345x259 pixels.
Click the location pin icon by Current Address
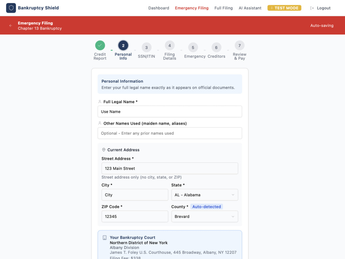[x=103, y=150]
